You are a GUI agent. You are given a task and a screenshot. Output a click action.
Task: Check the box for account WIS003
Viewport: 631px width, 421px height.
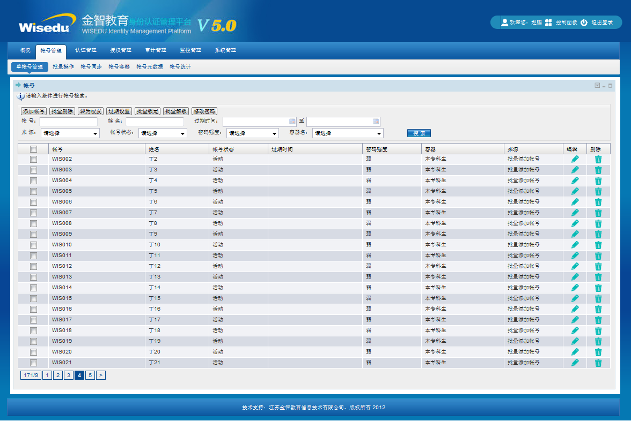point(33,170)
